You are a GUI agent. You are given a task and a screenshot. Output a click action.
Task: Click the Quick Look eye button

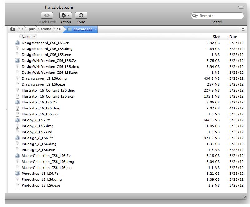click(47, 15)
